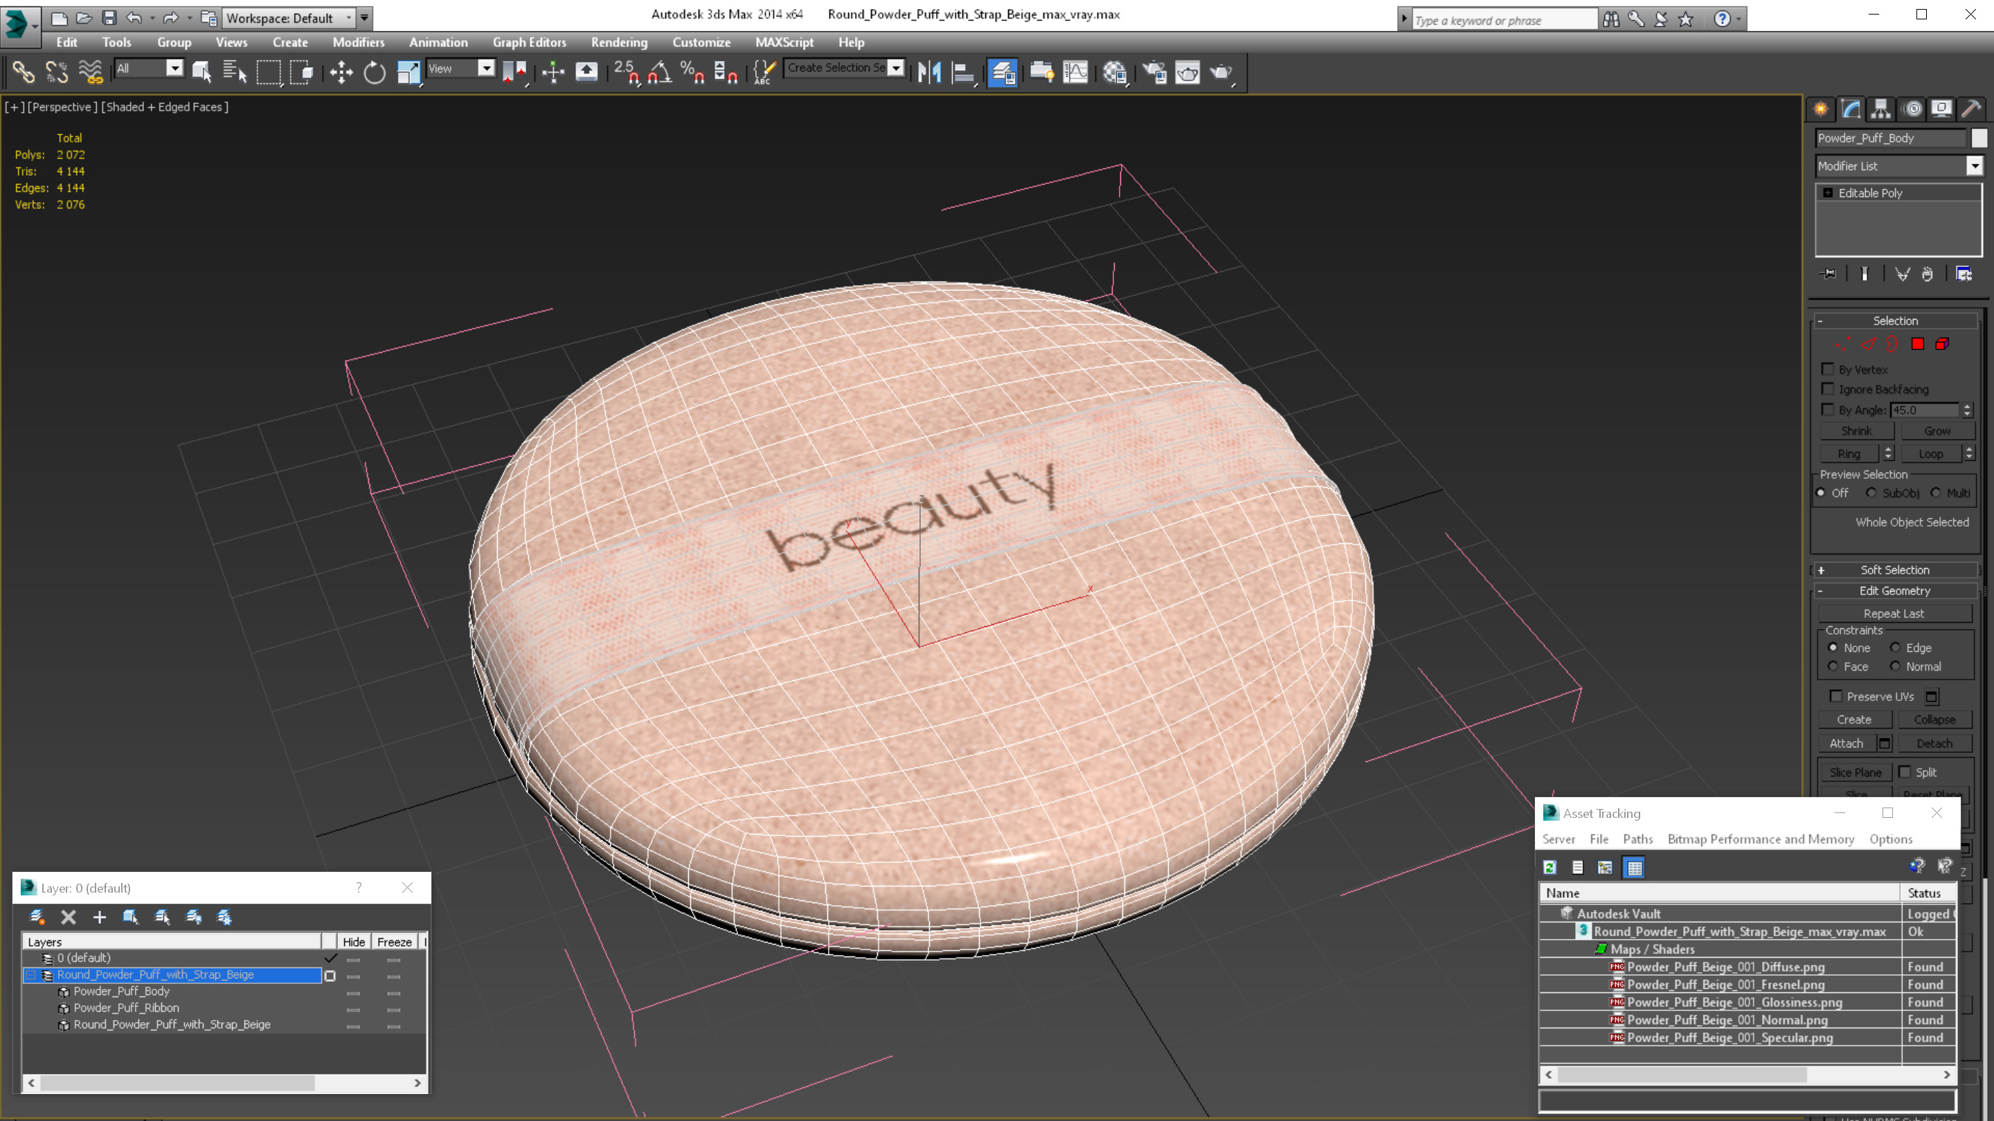Open the Workspace Default dropdown

click(288, 18)
